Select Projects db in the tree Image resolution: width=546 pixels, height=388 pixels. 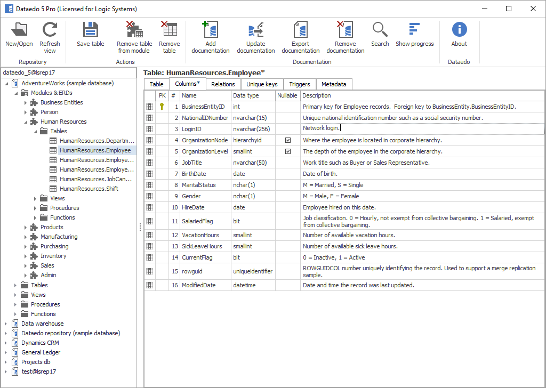click(36, 362)
